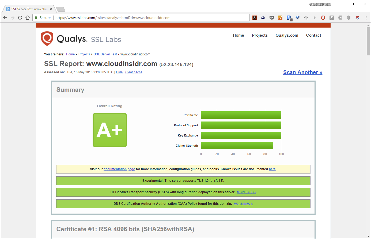371x239 pixels.
Task: Click the Scan Another link
Action: tap(302, 72)
